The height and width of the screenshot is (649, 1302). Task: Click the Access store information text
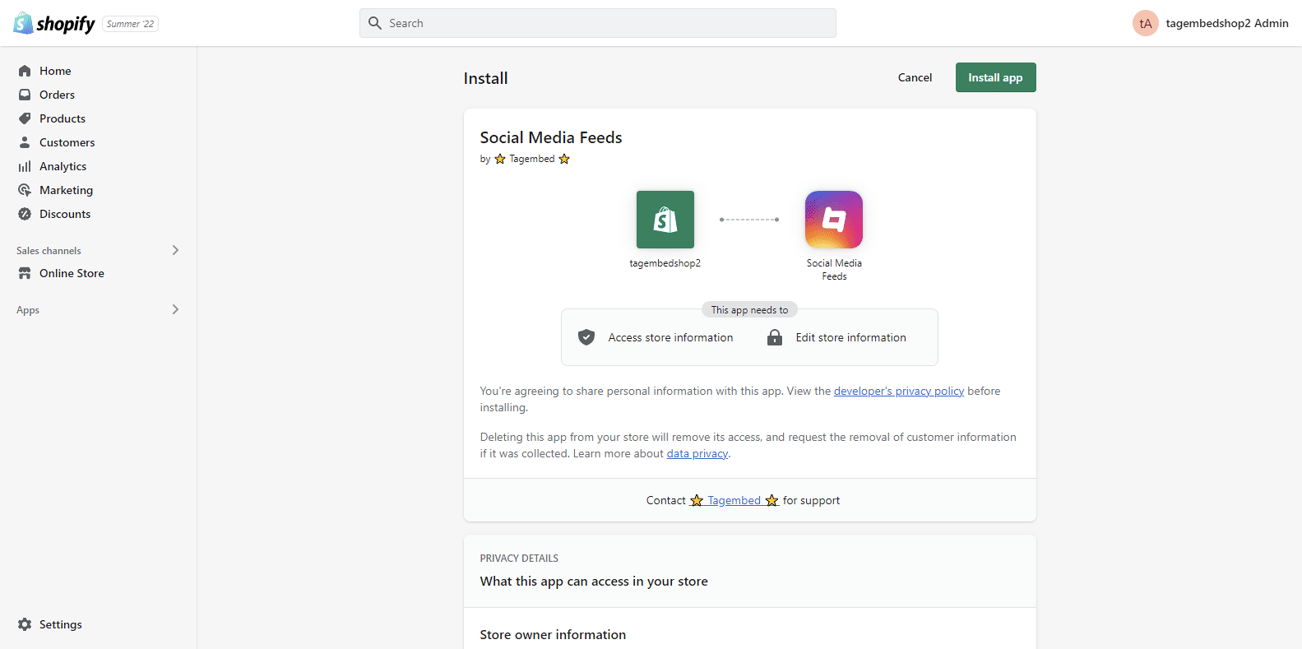click(x=670, y=337)
